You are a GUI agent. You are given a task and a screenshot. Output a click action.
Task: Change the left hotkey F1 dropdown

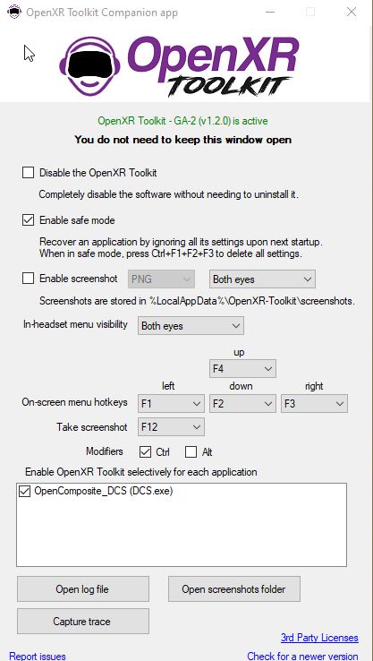(x=171, y=403)
